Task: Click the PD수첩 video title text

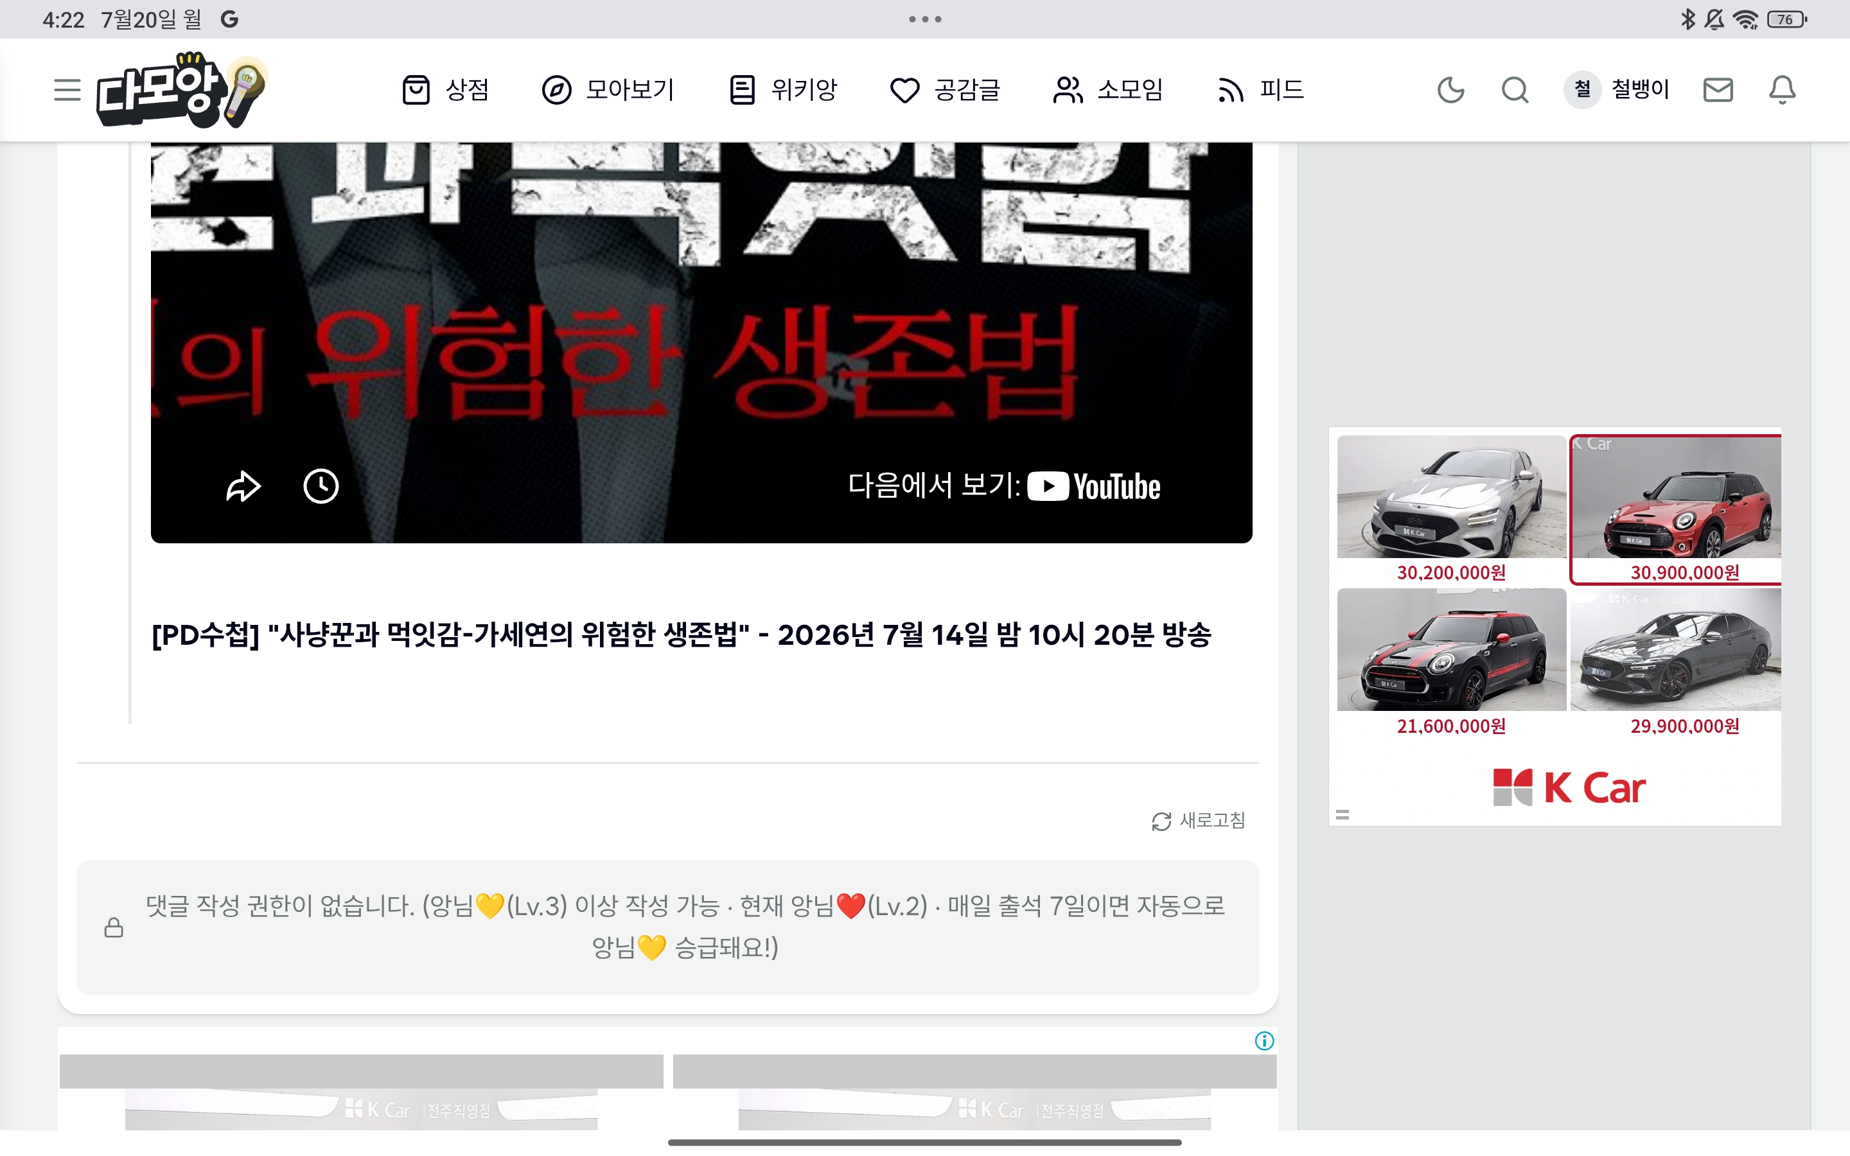Action: click(x=681, y=635)
